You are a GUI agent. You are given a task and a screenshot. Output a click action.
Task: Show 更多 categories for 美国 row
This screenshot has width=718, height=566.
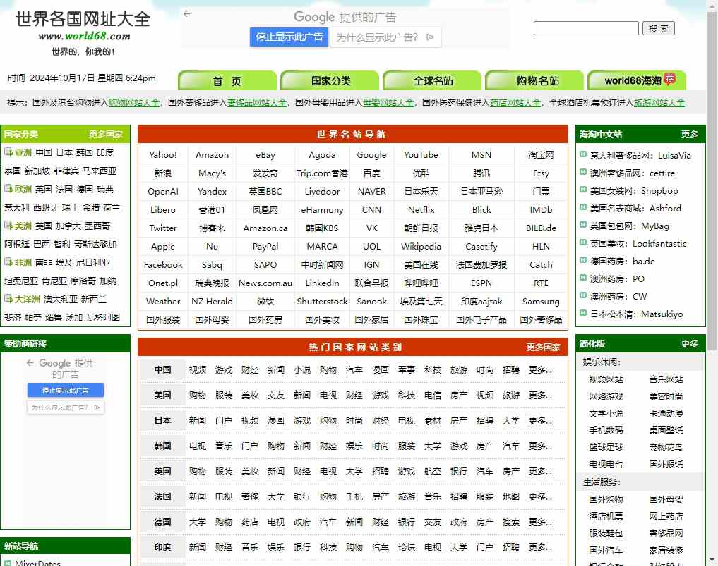(540, 395)
